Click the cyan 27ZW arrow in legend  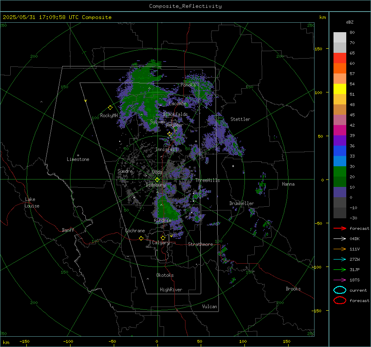coord(340,260)
